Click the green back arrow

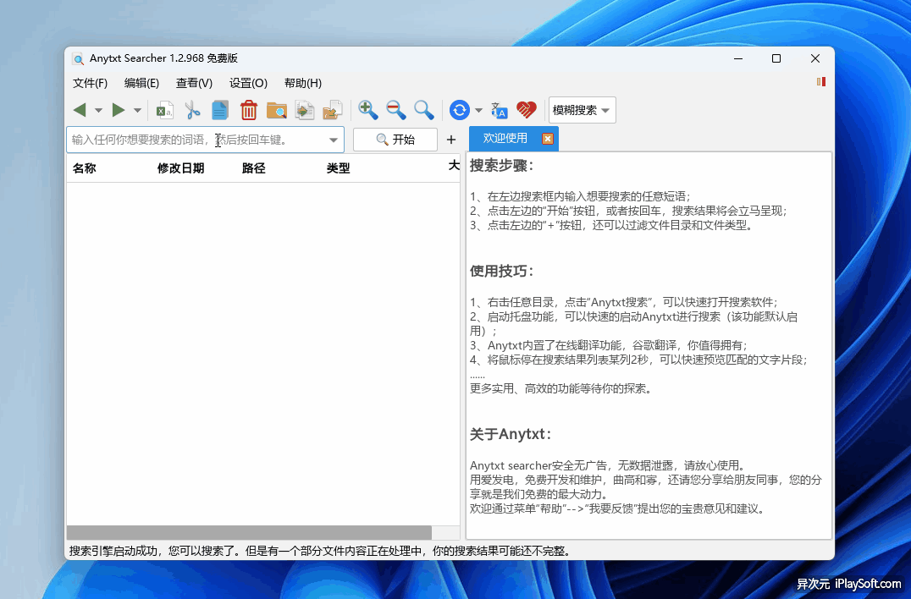pyautogui.click(x=80, y=110)
